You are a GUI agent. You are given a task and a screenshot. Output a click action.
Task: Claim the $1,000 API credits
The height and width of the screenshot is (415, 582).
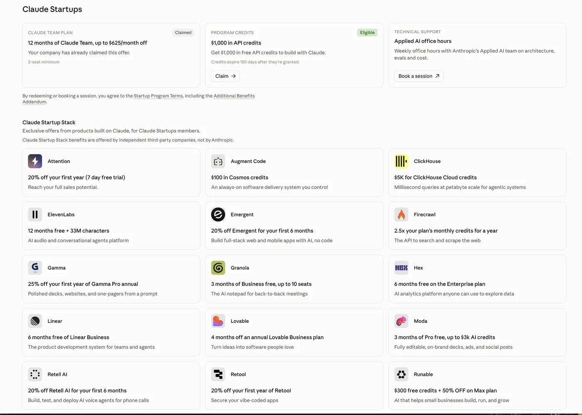[225, 76]
